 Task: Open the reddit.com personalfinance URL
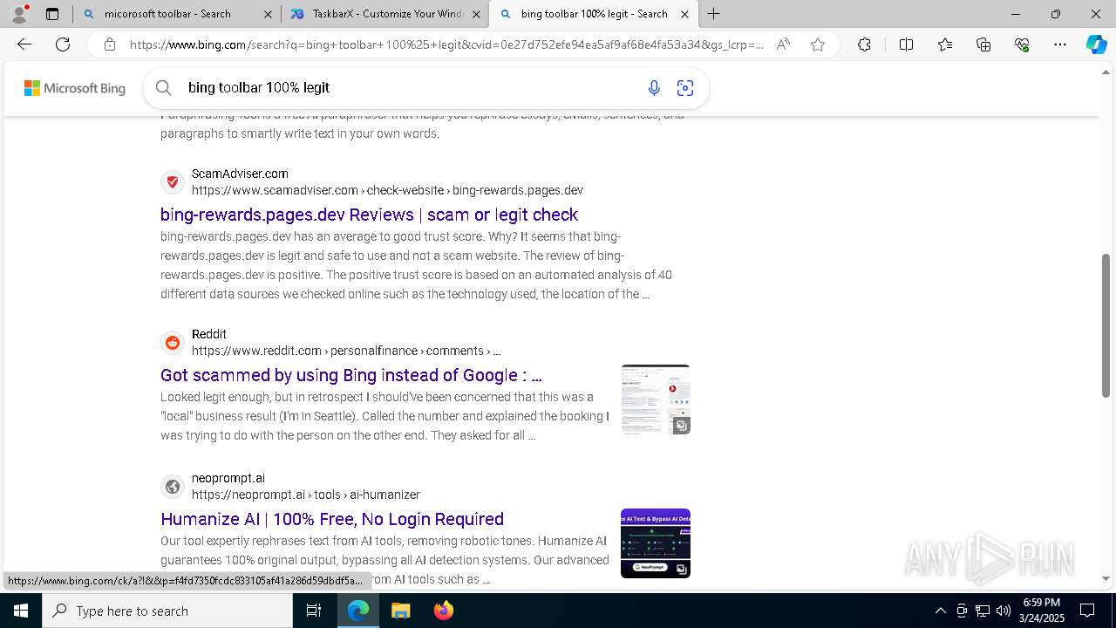click(346, 351)
